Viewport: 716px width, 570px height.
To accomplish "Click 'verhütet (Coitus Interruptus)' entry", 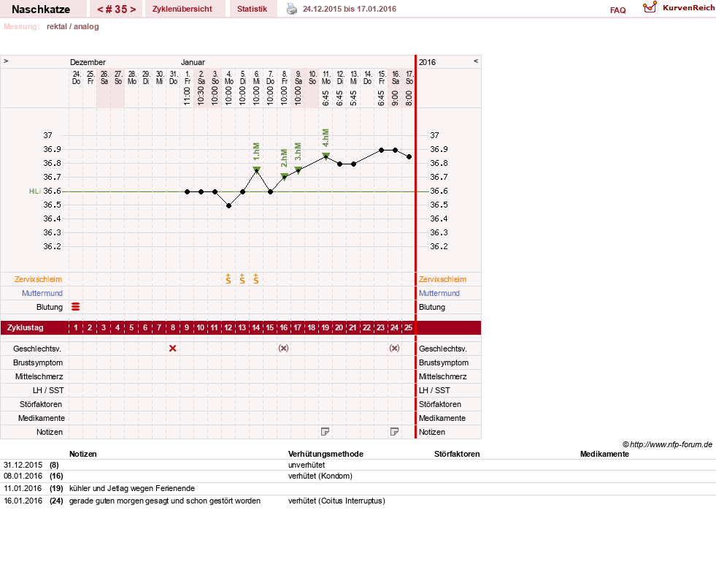I will click(336, 501).
